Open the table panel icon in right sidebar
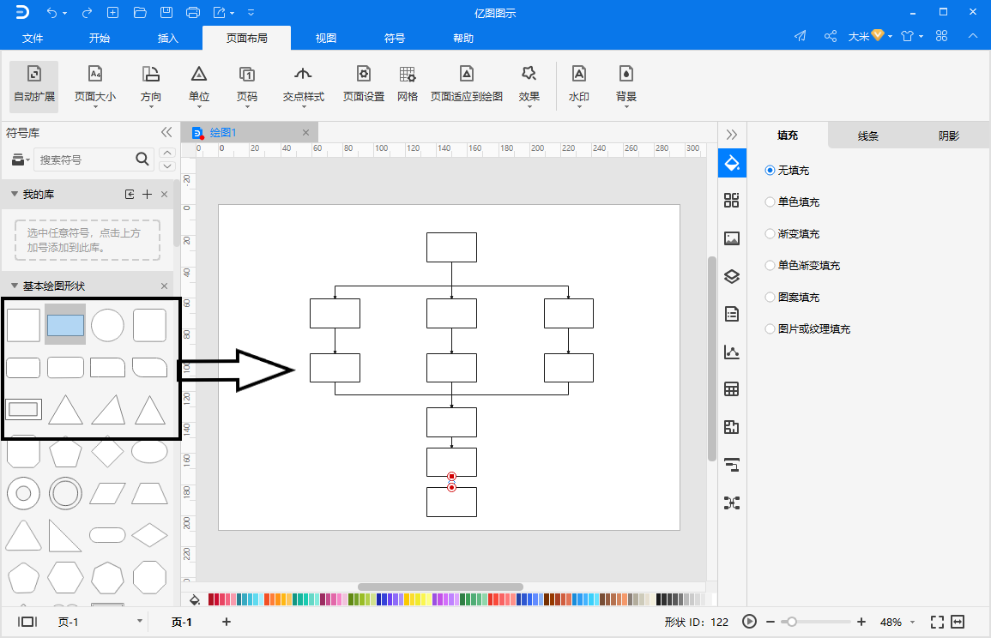Viewport: 991px width, 638px height. click(x=732, y=389)
